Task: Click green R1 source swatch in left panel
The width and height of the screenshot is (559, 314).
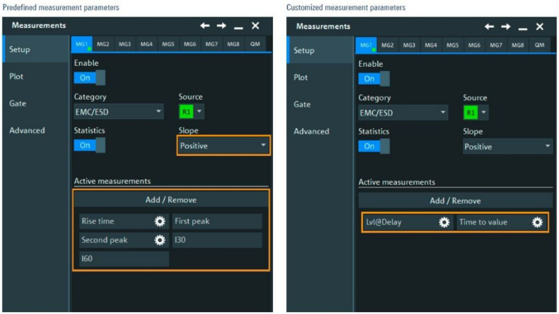Action: coord(186,112)
